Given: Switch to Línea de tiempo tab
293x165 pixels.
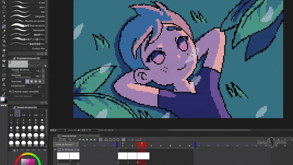Looking at the screenshot, I should tap(67, 136).
